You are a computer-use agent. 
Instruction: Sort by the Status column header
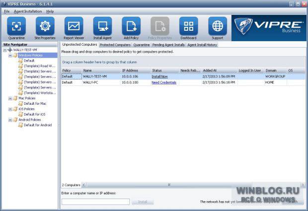(165, 70)
